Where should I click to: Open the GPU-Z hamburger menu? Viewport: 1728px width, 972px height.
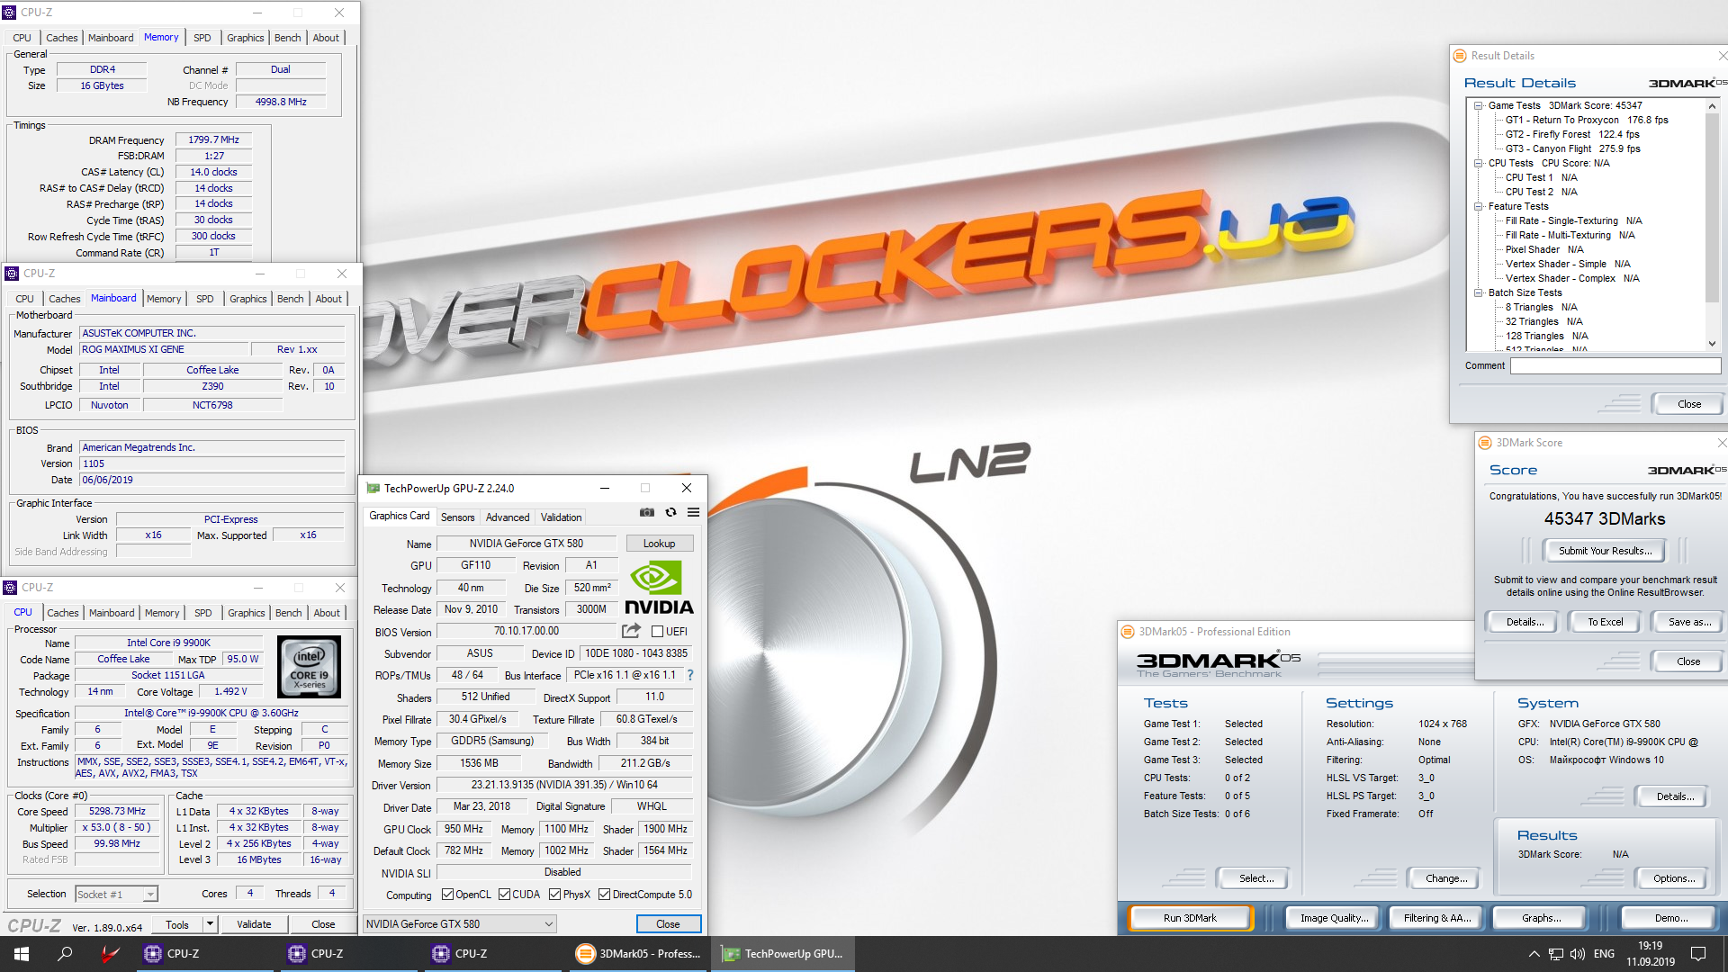[x=693, y=513]
